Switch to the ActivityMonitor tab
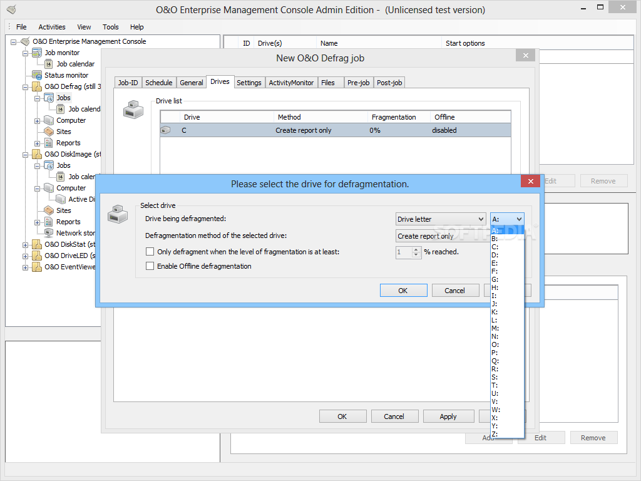The height and width of the screenshot is (481, 641). pos(291,83)
